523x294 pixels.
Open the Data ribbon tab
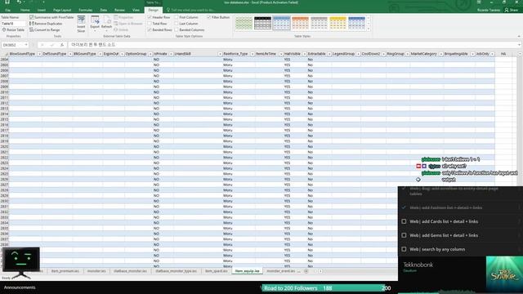104,10
